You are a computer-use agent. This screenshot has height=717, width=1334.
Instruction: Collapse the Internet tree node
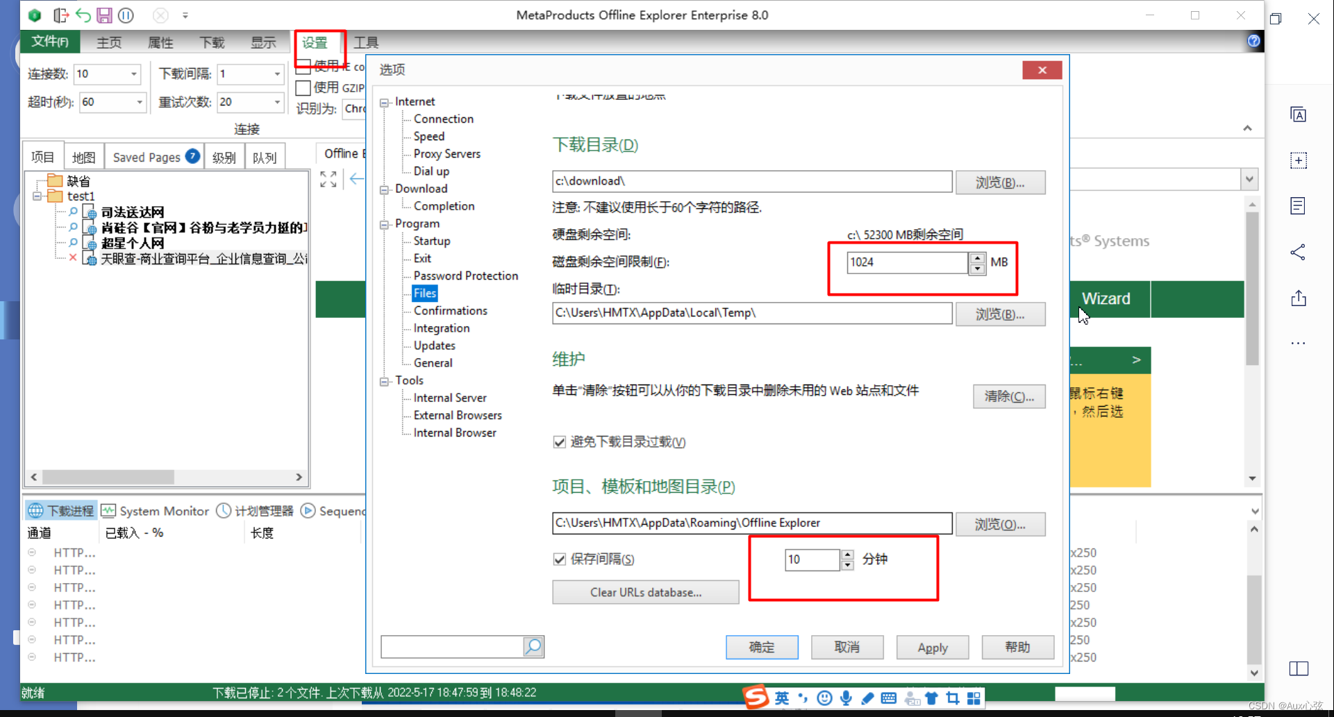point(384,102)
